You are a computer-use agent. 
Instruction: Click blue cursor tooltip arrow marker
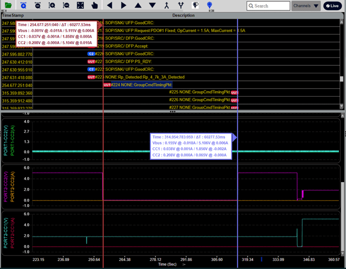(x=234, y=137)
